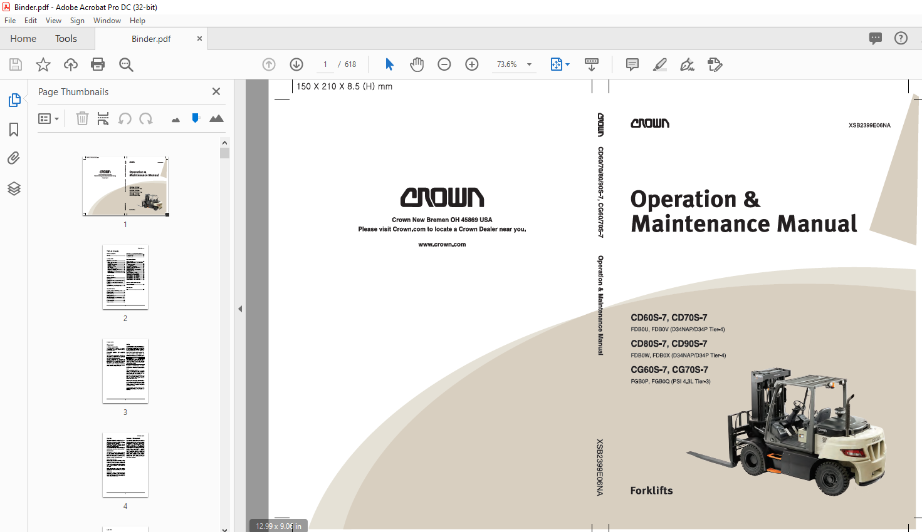
Task: Select the highlight text pen tool
Action: click(660, 64)
